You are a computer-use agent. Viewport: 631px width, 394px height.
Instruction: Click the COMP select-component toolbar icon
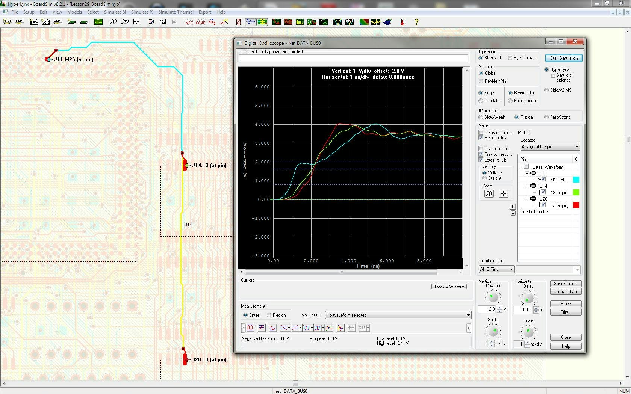pos(201,22)
